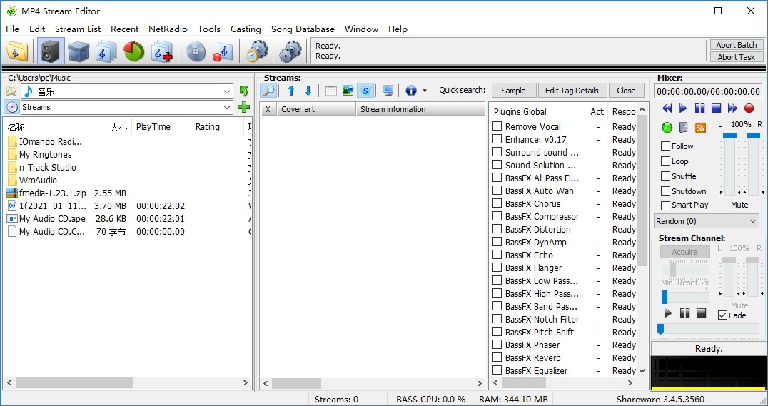The height and width of the screenshot is (406, 768).
Task: Click the speaker player icon in the toolbar
Action: pos(51,51)
